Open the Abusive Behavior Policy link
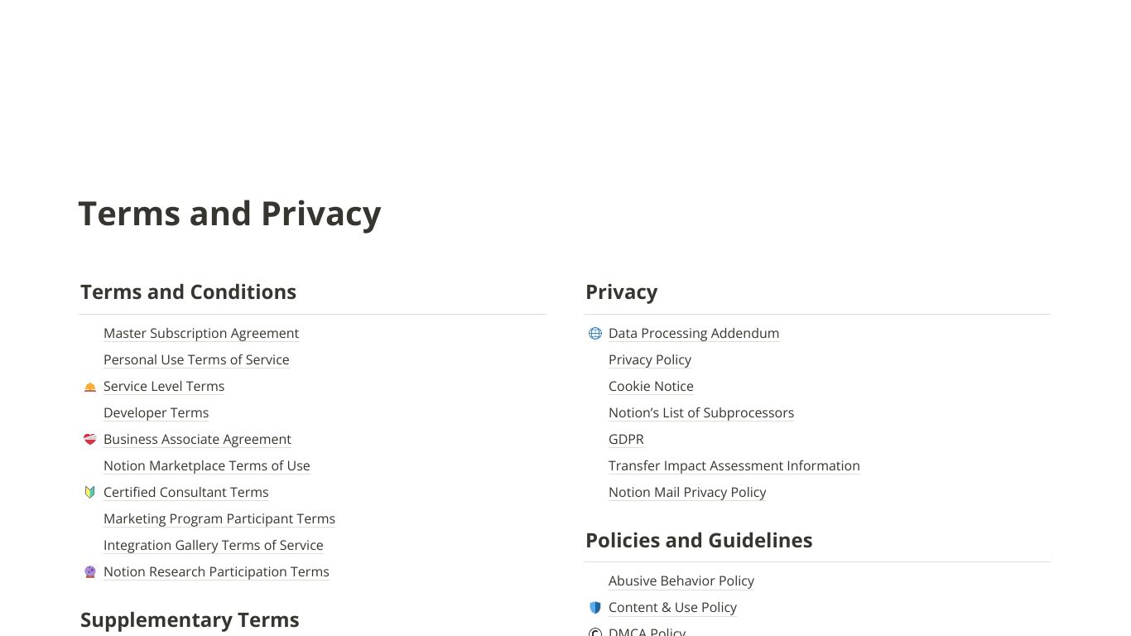The width and height of the screenshot is (1131, 636). point(681,581)
